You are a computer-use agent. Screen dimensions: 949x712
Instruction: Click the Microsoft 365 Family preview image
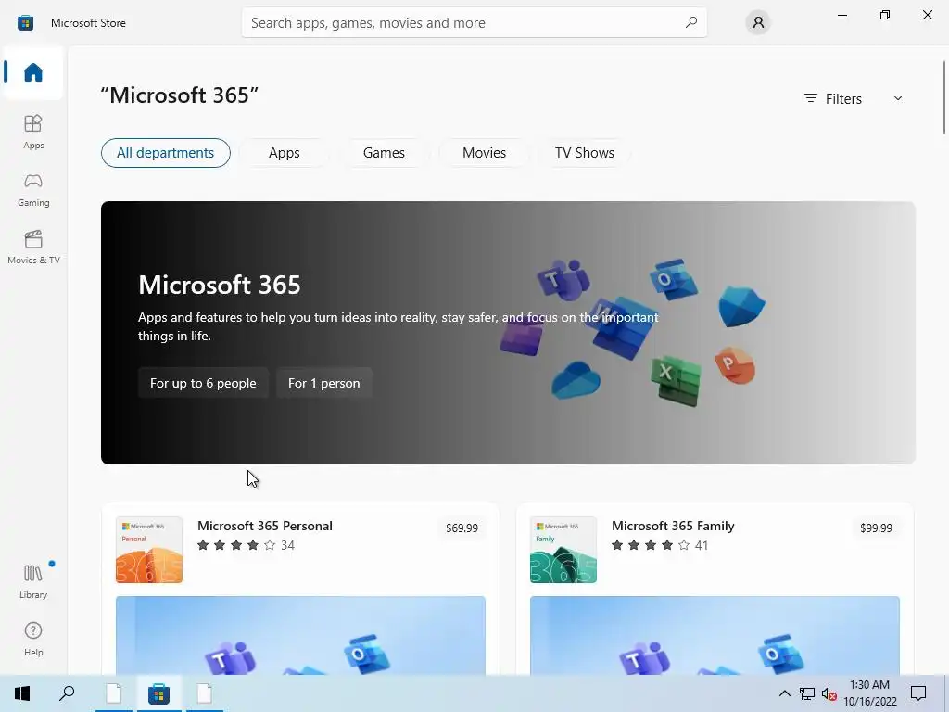(x=715, y=636)
